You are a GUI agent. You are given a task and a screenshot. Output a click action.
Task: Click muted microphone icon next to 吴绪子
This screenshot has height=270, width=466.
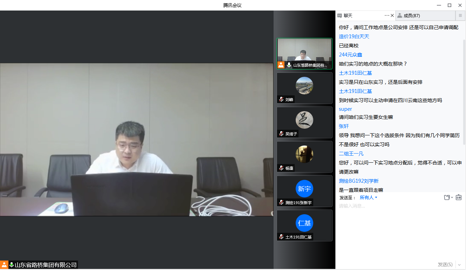click(281, 134)
